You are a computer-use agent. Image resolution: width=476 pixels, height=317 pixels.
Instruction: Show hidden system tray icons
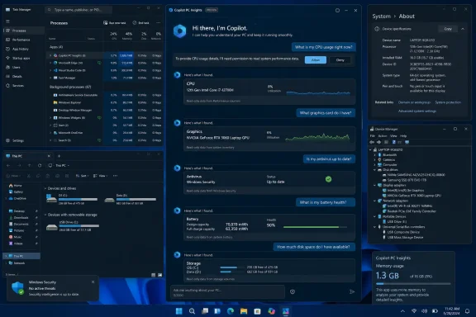402,311
